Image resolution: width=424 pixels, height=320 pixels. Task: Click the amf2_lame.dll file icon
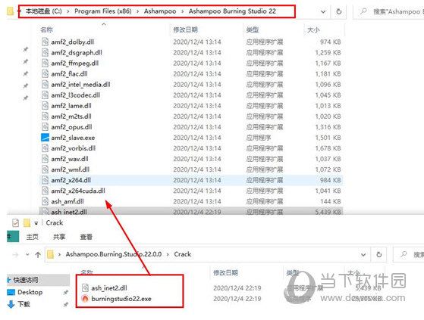(x=45, y=106)
